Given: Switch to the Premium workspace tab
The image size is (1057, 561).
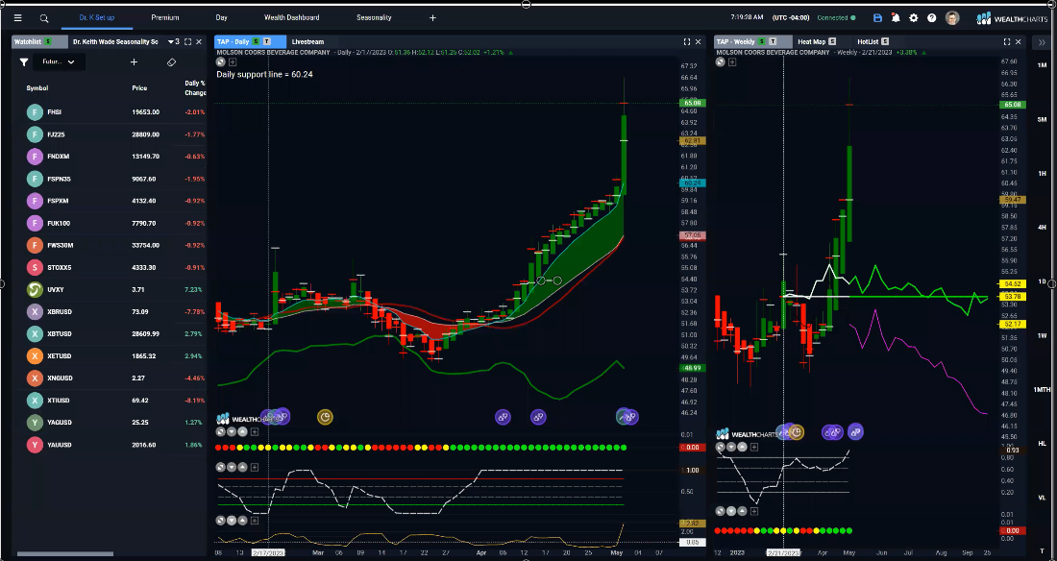Looking at the screenshot, I should tap(165, 17).
